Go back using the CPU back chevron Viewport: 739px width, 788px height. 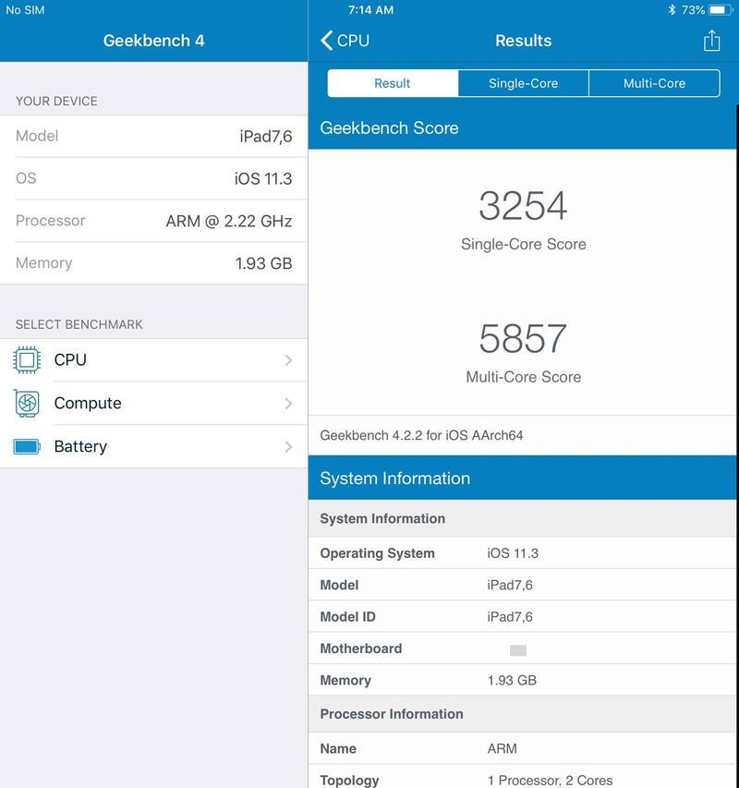(x=327, y=41)
